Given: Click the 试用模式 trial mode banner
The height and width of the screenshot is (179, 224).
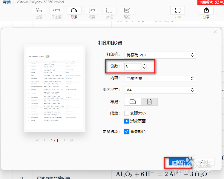Looking at the screenshot, I should pos(211,2).
